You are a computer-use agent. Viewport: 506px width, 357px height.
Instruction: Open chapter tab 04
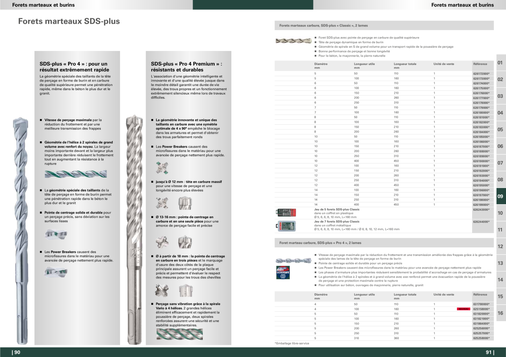[x=500, y=113]
